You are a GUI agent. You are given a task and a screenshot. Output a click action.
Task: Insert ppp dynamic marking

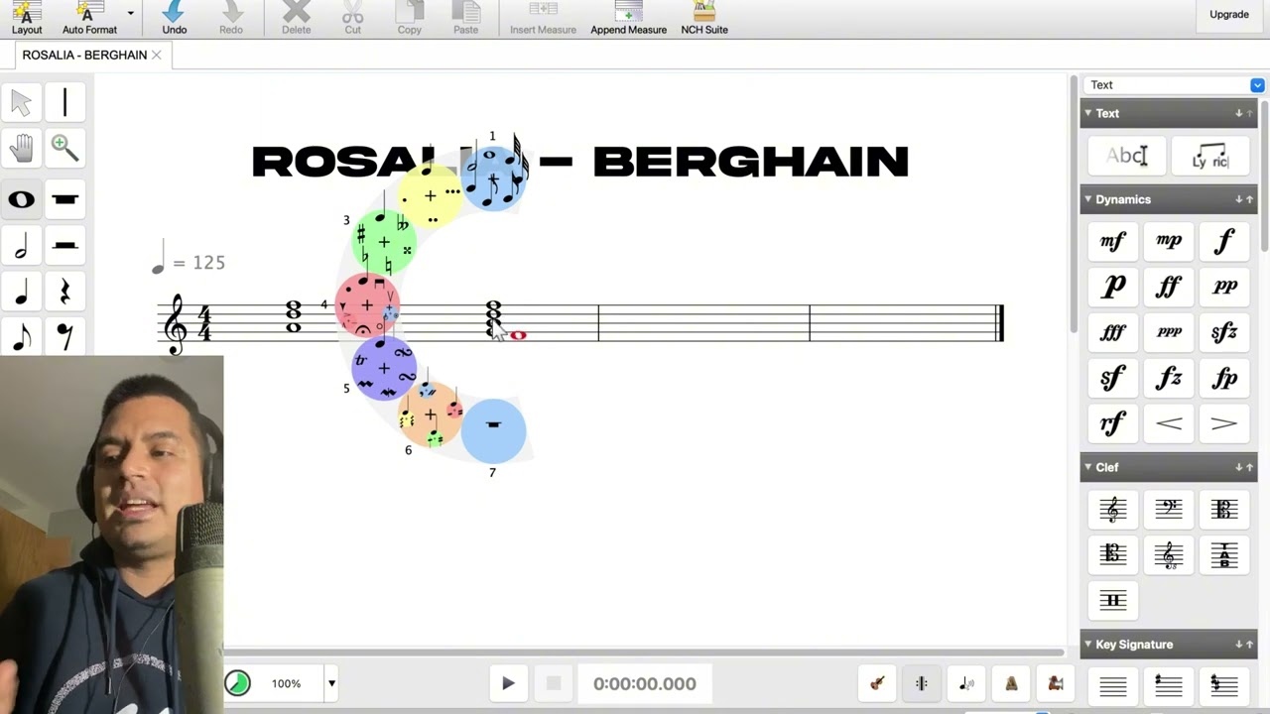pyautogui.click(x=1169, y=332)
